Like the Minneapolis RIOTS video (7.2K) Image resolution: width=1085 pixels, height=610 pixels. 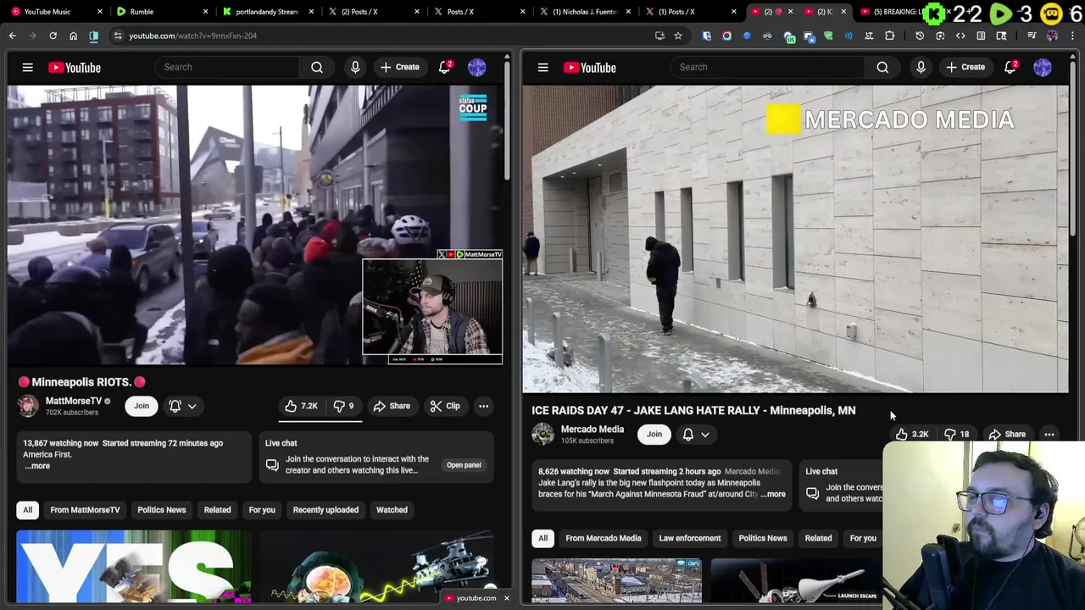click(x=302, y=406)
